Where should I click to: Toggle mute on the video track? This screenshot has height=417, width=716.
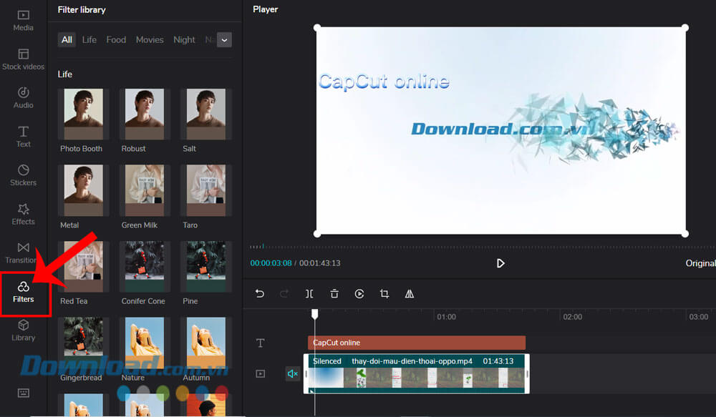(292, 373)
